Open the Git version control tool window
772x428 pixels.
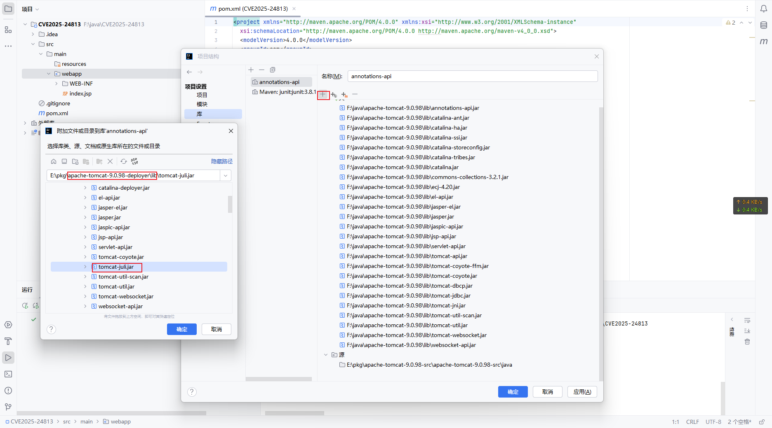8,407
